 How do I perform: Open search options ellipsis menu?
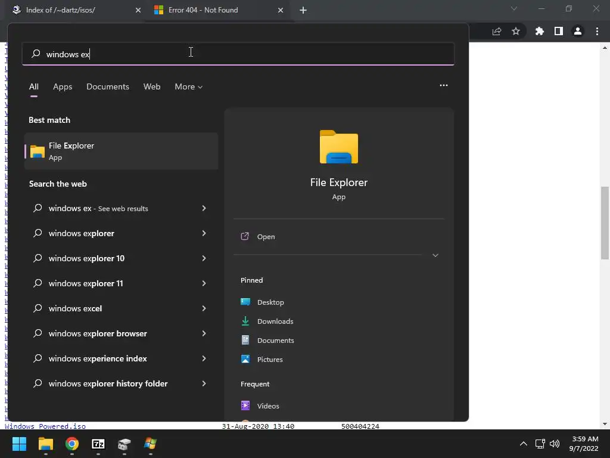pos(443,85)
